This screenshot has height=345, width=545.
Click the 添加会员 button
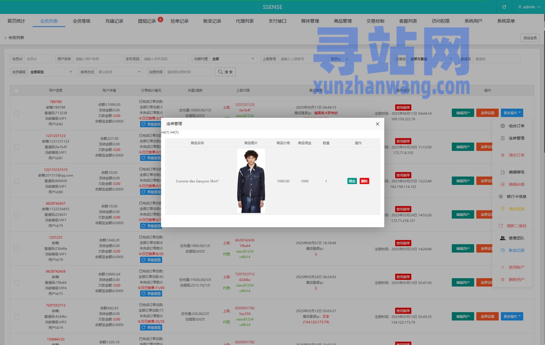530,38
